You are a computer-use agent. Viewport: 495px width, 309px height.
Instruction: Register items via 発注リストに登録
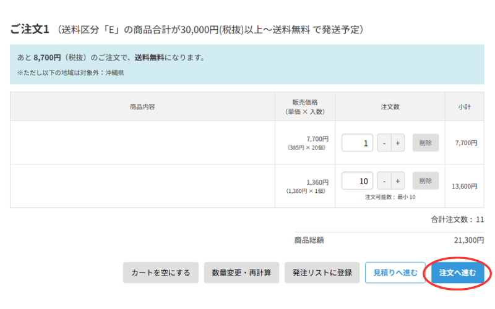point(322,273)
